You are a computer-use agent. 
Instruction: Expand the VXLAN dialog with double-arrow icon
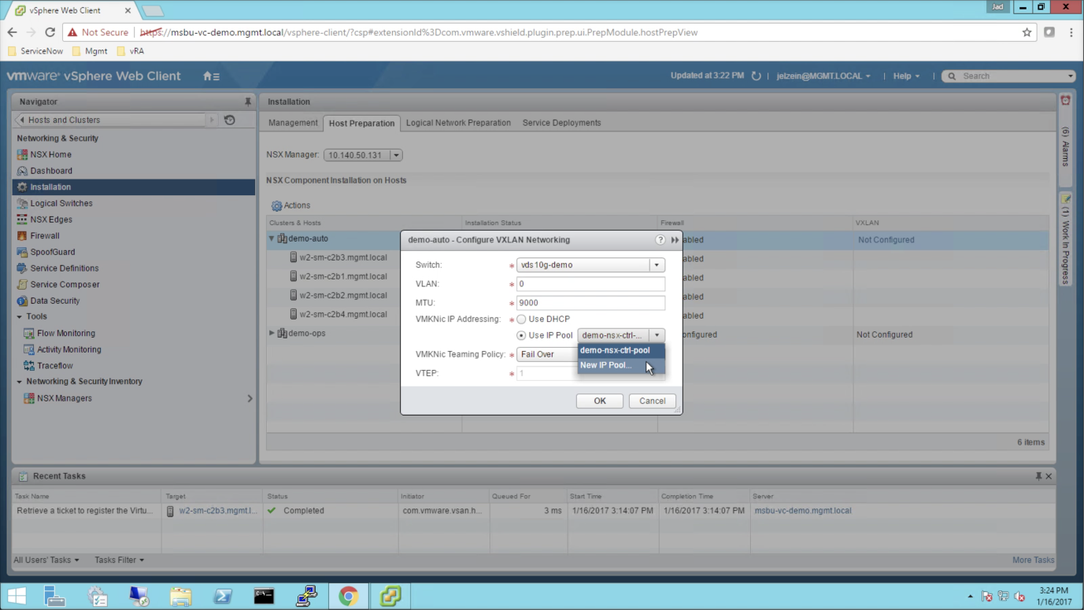[675, 240]
